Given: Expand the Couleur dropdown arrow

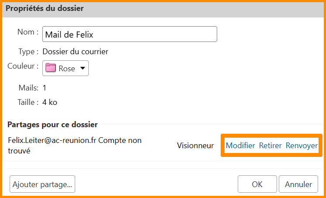Looking at the screenshot, I should coord(83,68).
